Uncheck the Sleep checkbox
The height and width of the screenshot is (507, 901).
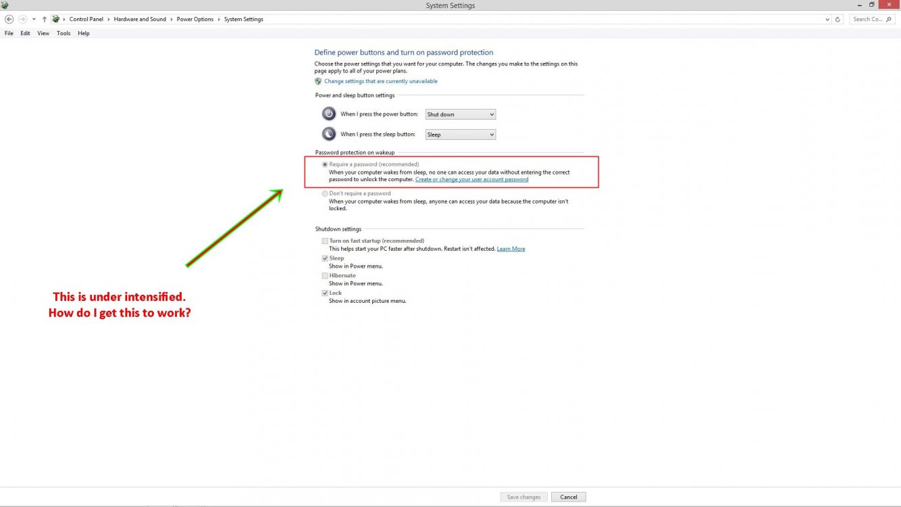point(325,258)
